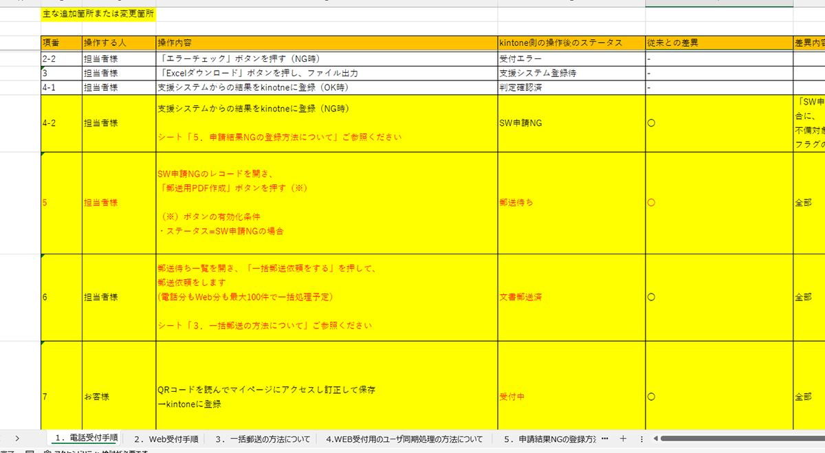Select the 文書郵送済 status cell

tap(571, 297)
